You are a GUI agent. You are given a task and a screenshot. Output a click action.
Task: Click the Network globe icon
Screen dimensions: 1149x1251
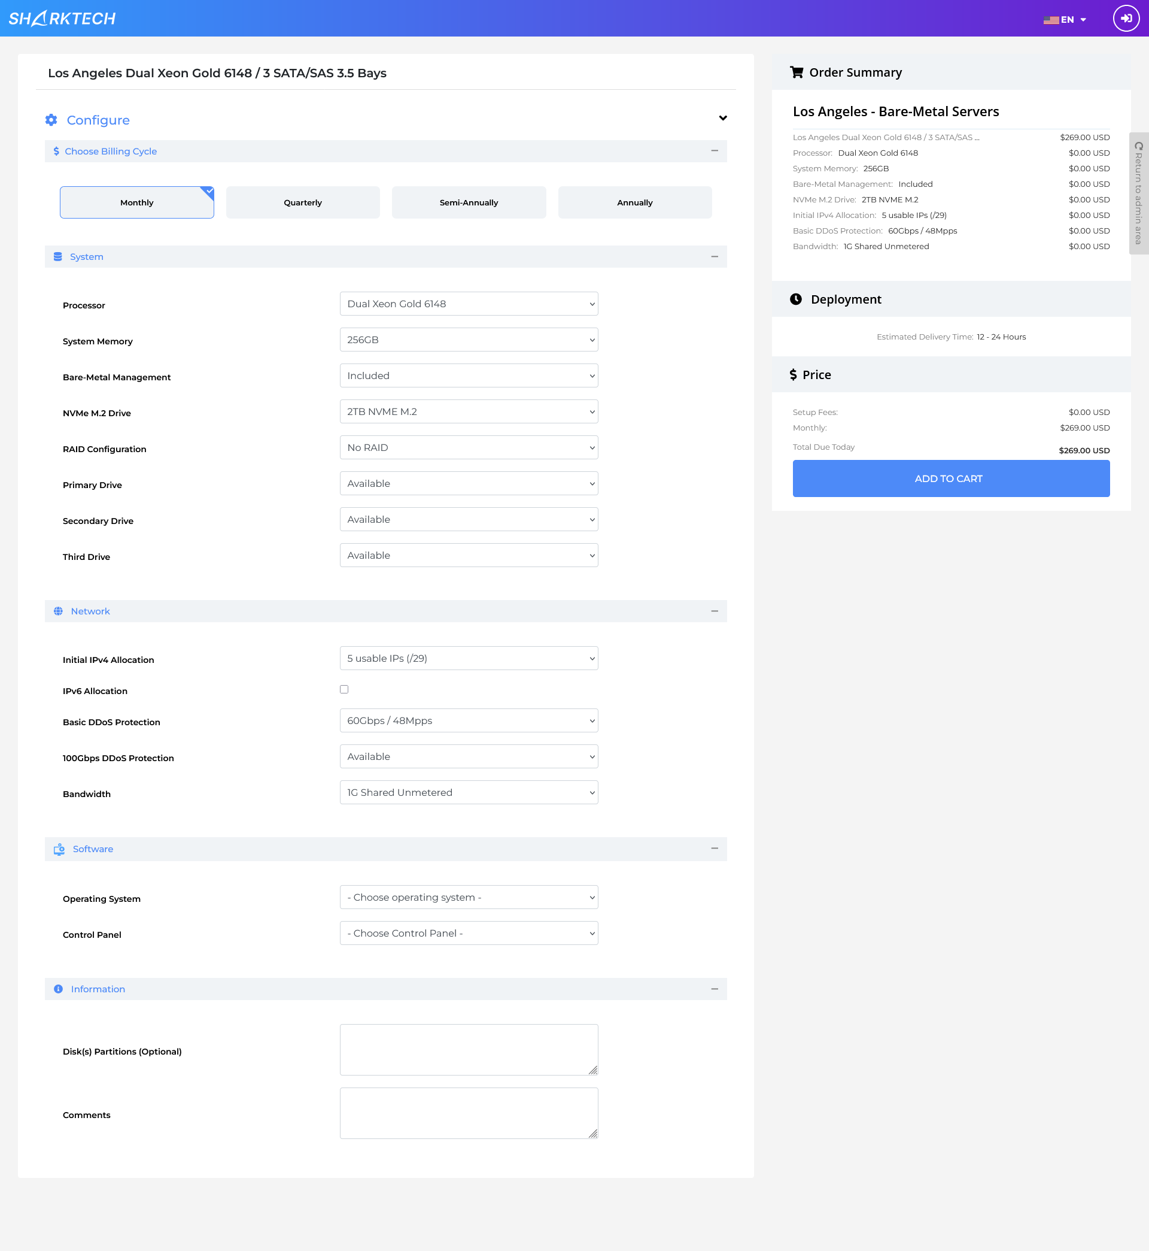pos(59,611)
